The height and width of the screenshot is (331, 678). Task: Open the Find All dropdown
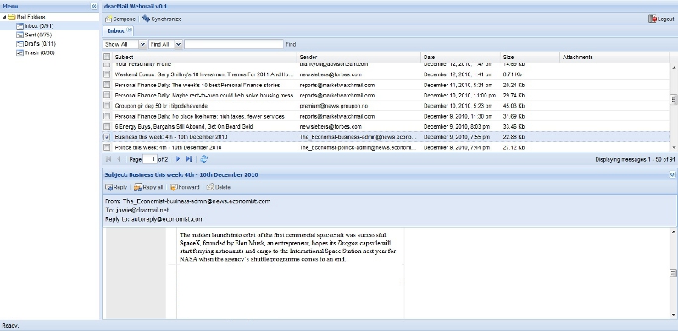(x=178, y=44)
